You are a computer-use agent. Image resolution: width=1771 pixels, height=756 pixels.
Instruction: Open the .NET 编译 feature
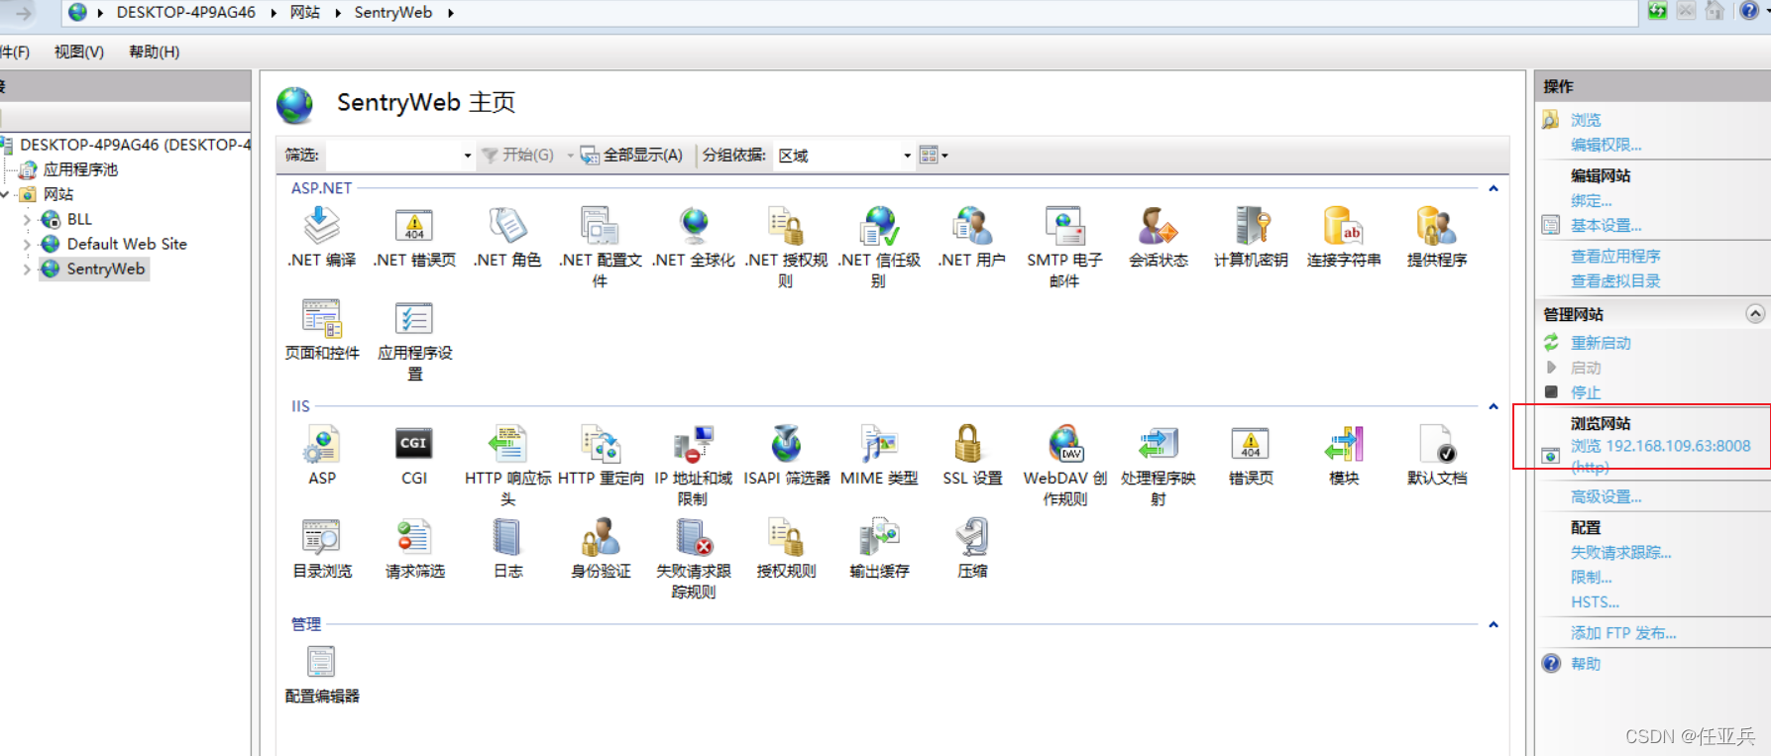321,237
